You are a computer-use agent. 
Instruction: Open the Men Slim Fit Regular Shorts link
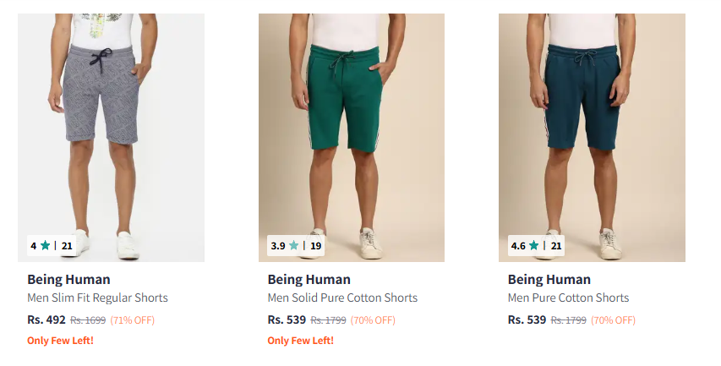(97, 298)
